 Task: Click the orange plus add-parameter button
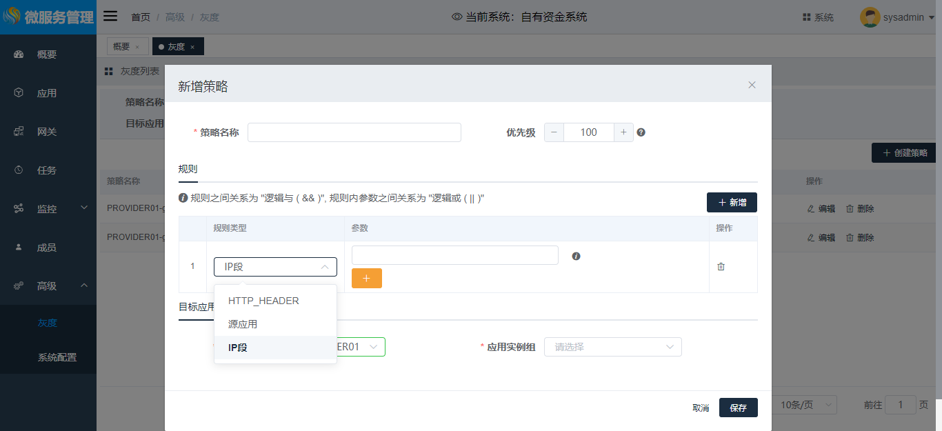coord(366,278)
